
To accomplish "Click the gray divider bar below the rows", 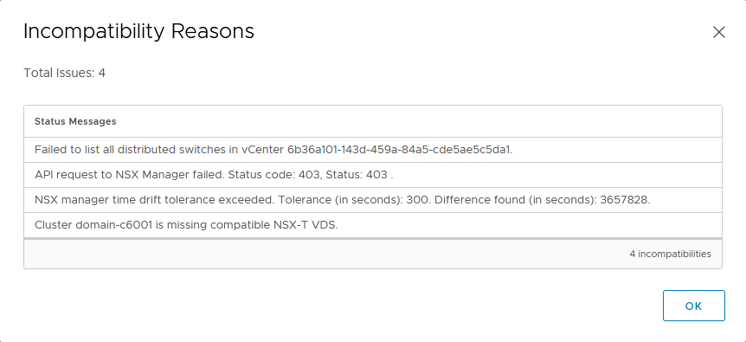I will (373, 238).
